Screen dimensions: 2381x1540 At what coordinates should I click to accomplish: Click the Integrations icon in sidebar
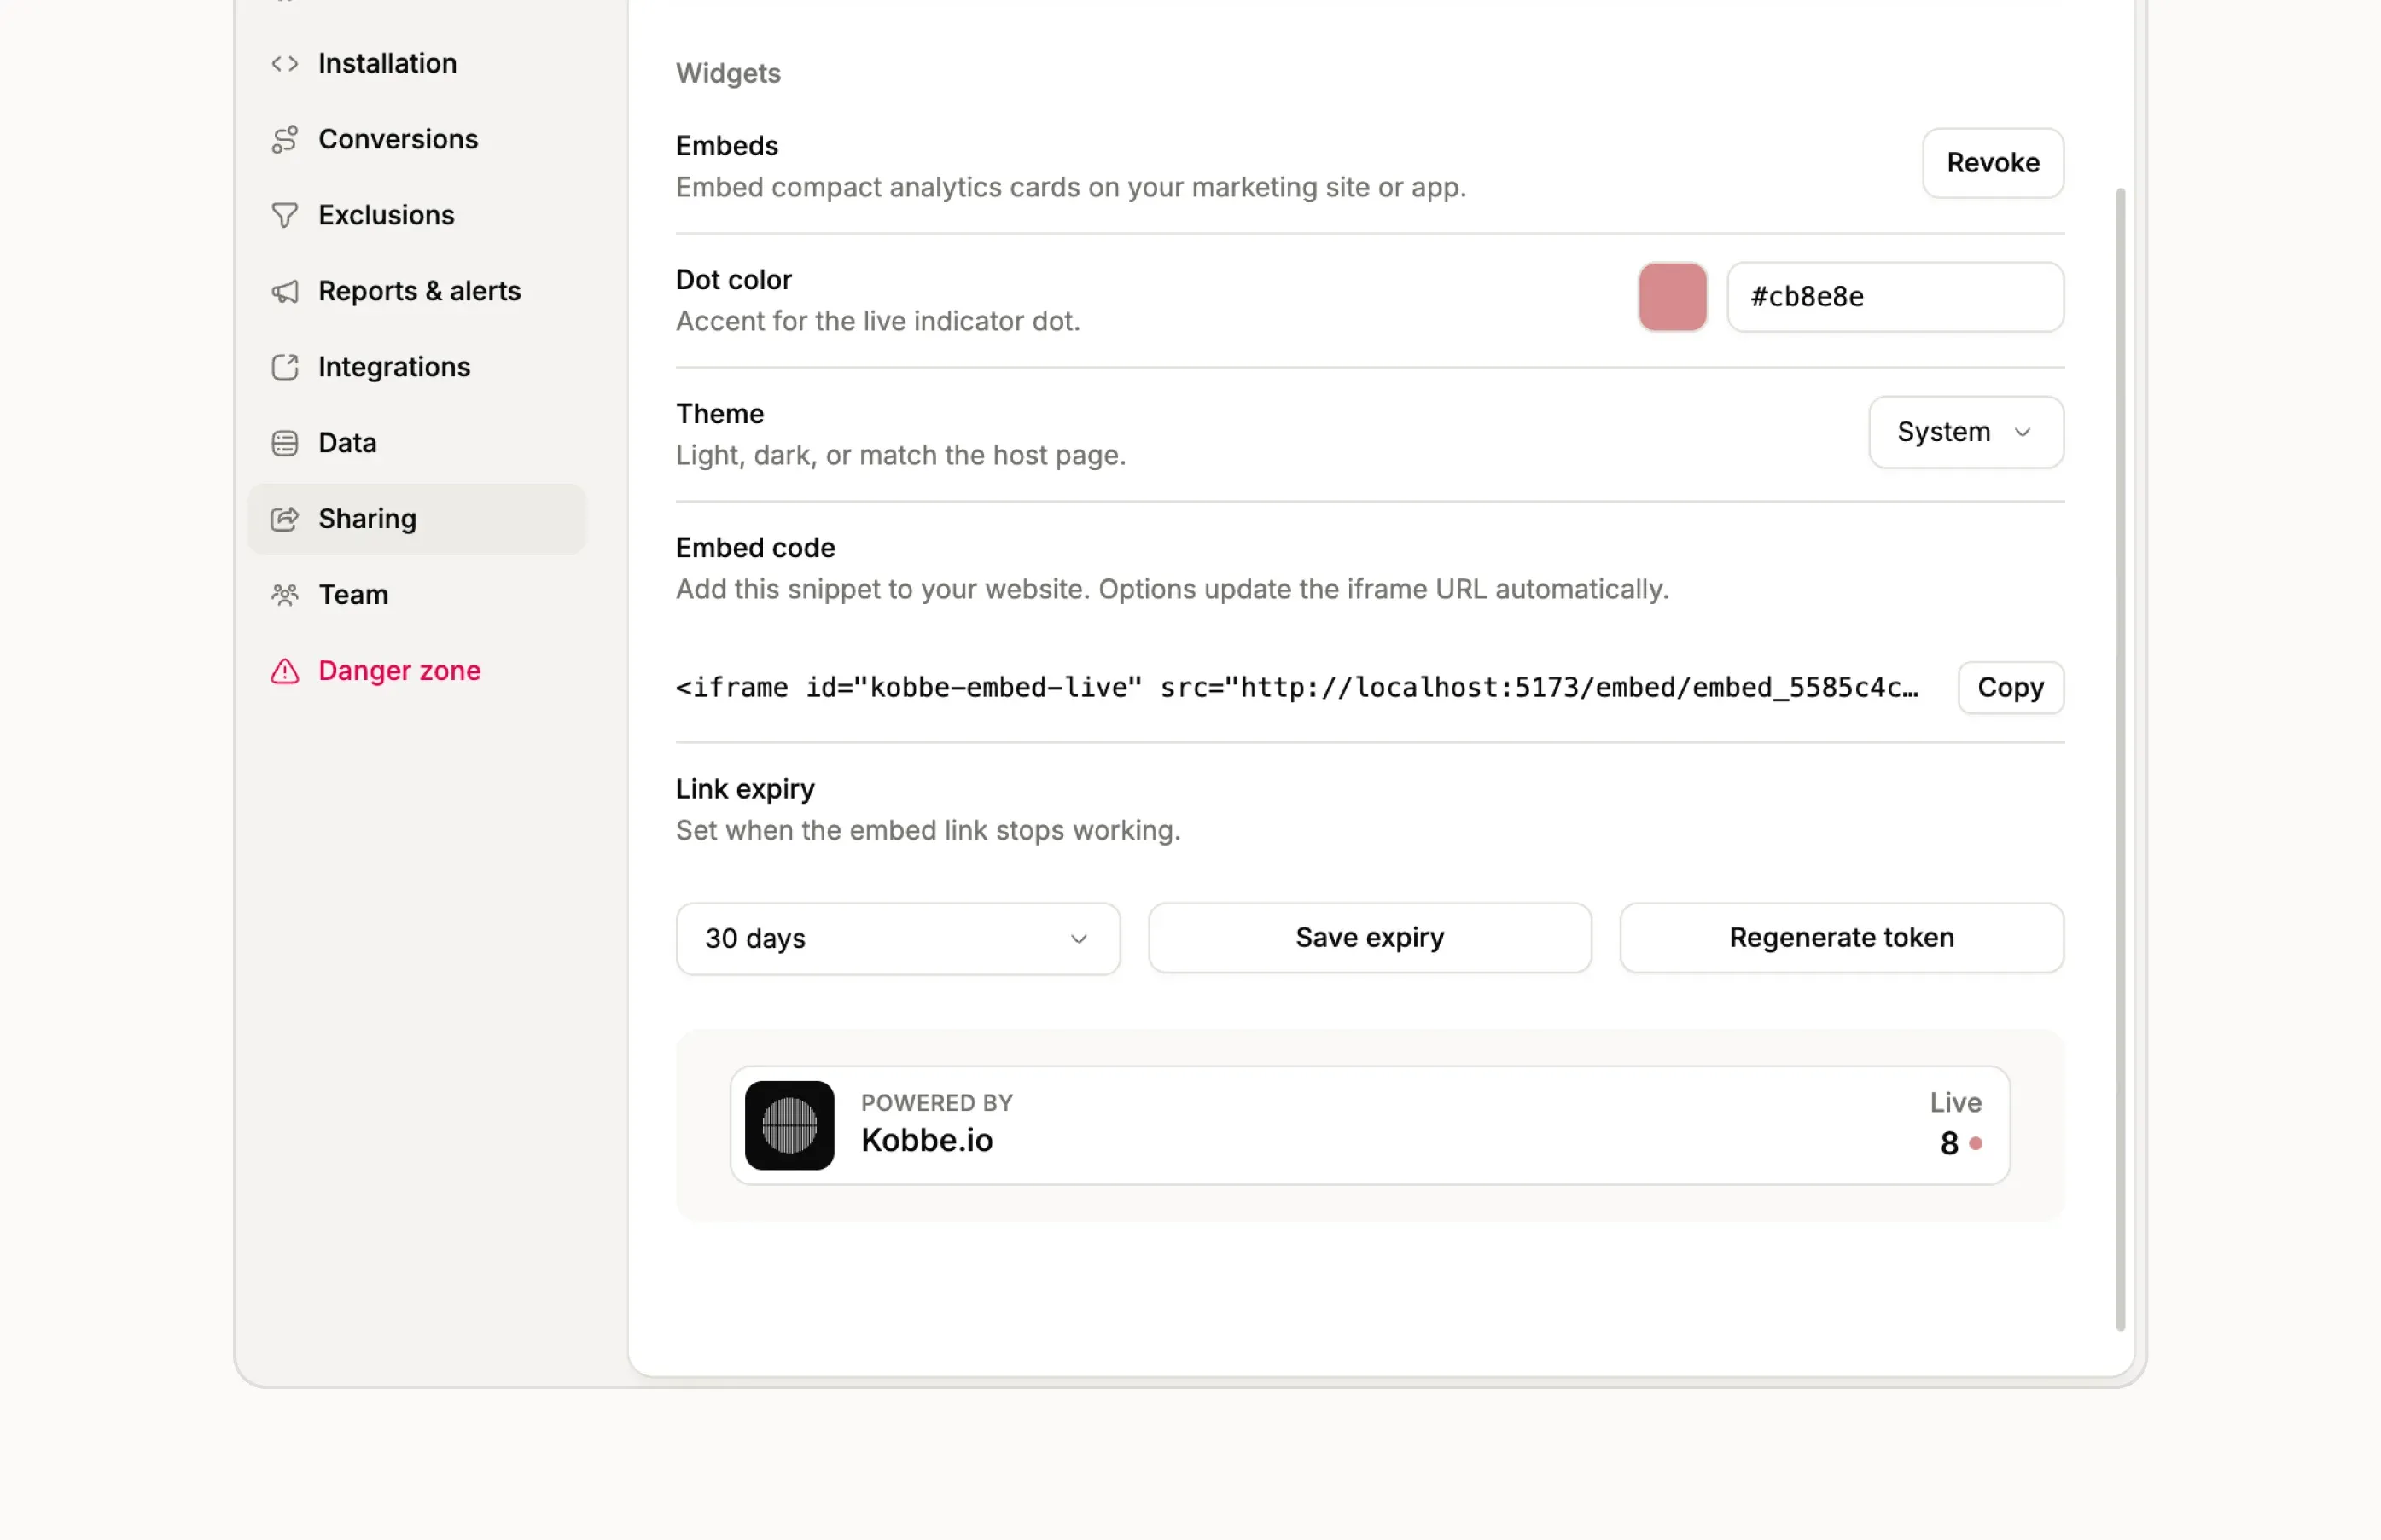(285, 367)
